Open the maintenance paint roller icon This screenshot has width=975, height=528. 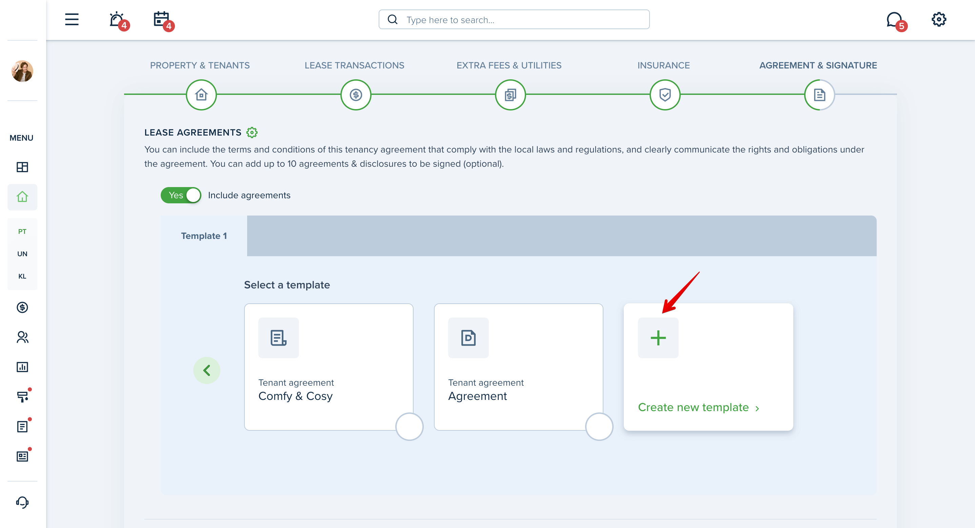tap(22, 397)
